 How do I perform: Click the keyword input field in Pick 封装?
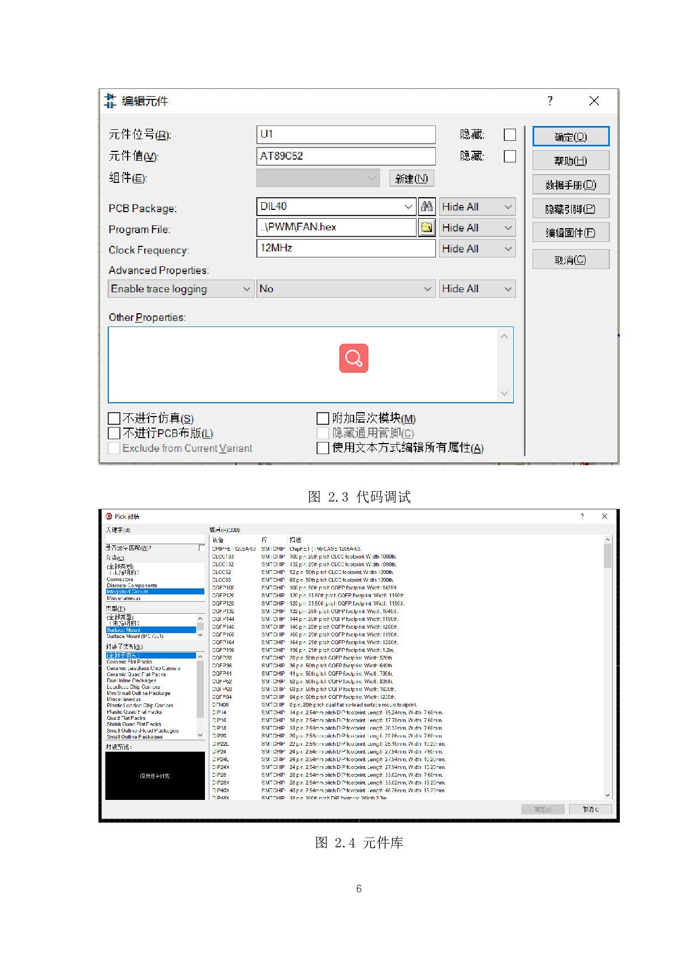point(155,539)
